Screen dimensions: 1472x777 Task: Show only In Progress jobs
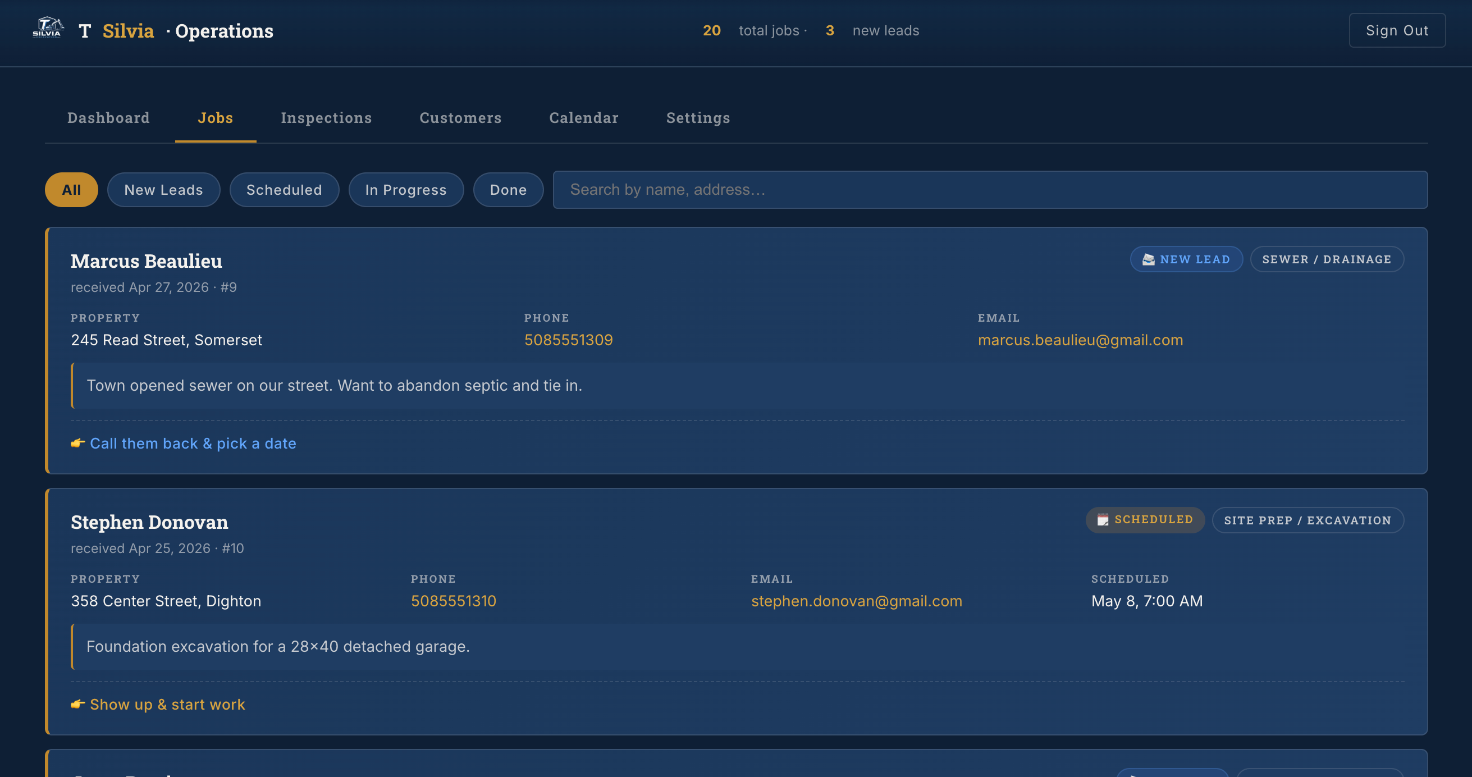(406, 190)
